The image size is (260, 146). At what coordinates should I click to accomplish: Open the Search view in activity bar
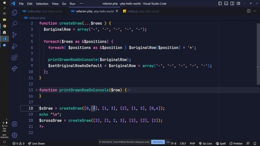[15, 24]
